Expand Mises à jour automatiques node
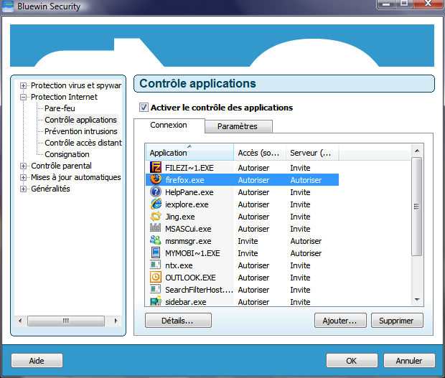This screenshot has height=378, width=445. pos(23,177)
